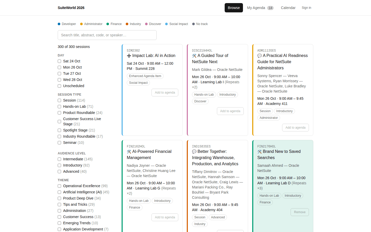Screen dimensions: 371x232
Task: Click the speech bubble icon beside Better Together
Action: (194, 152)
